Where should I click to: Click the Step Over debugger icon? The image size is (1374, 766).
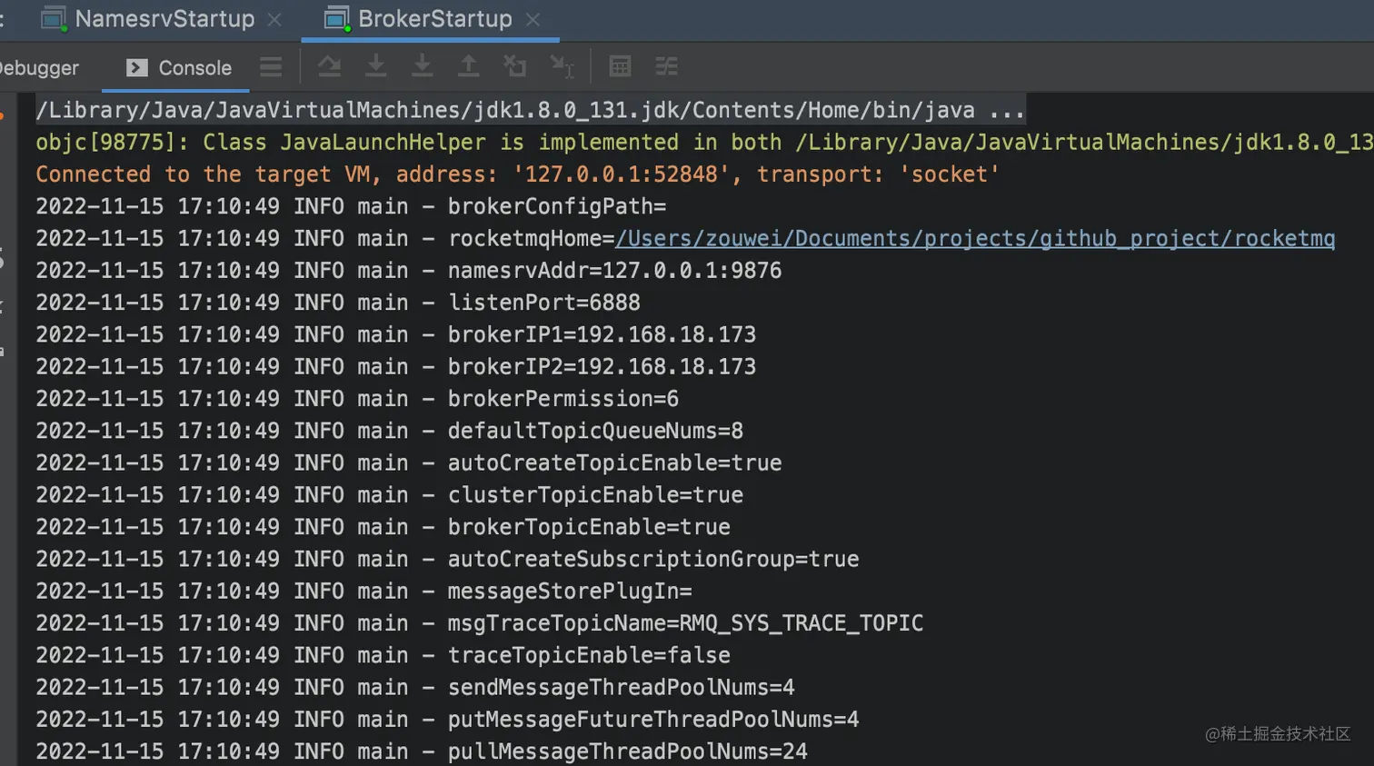tap(329, 66)
